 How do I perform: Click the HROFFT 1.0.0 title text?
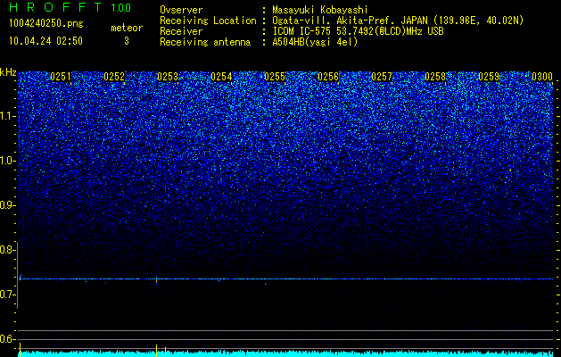point(70,7)
